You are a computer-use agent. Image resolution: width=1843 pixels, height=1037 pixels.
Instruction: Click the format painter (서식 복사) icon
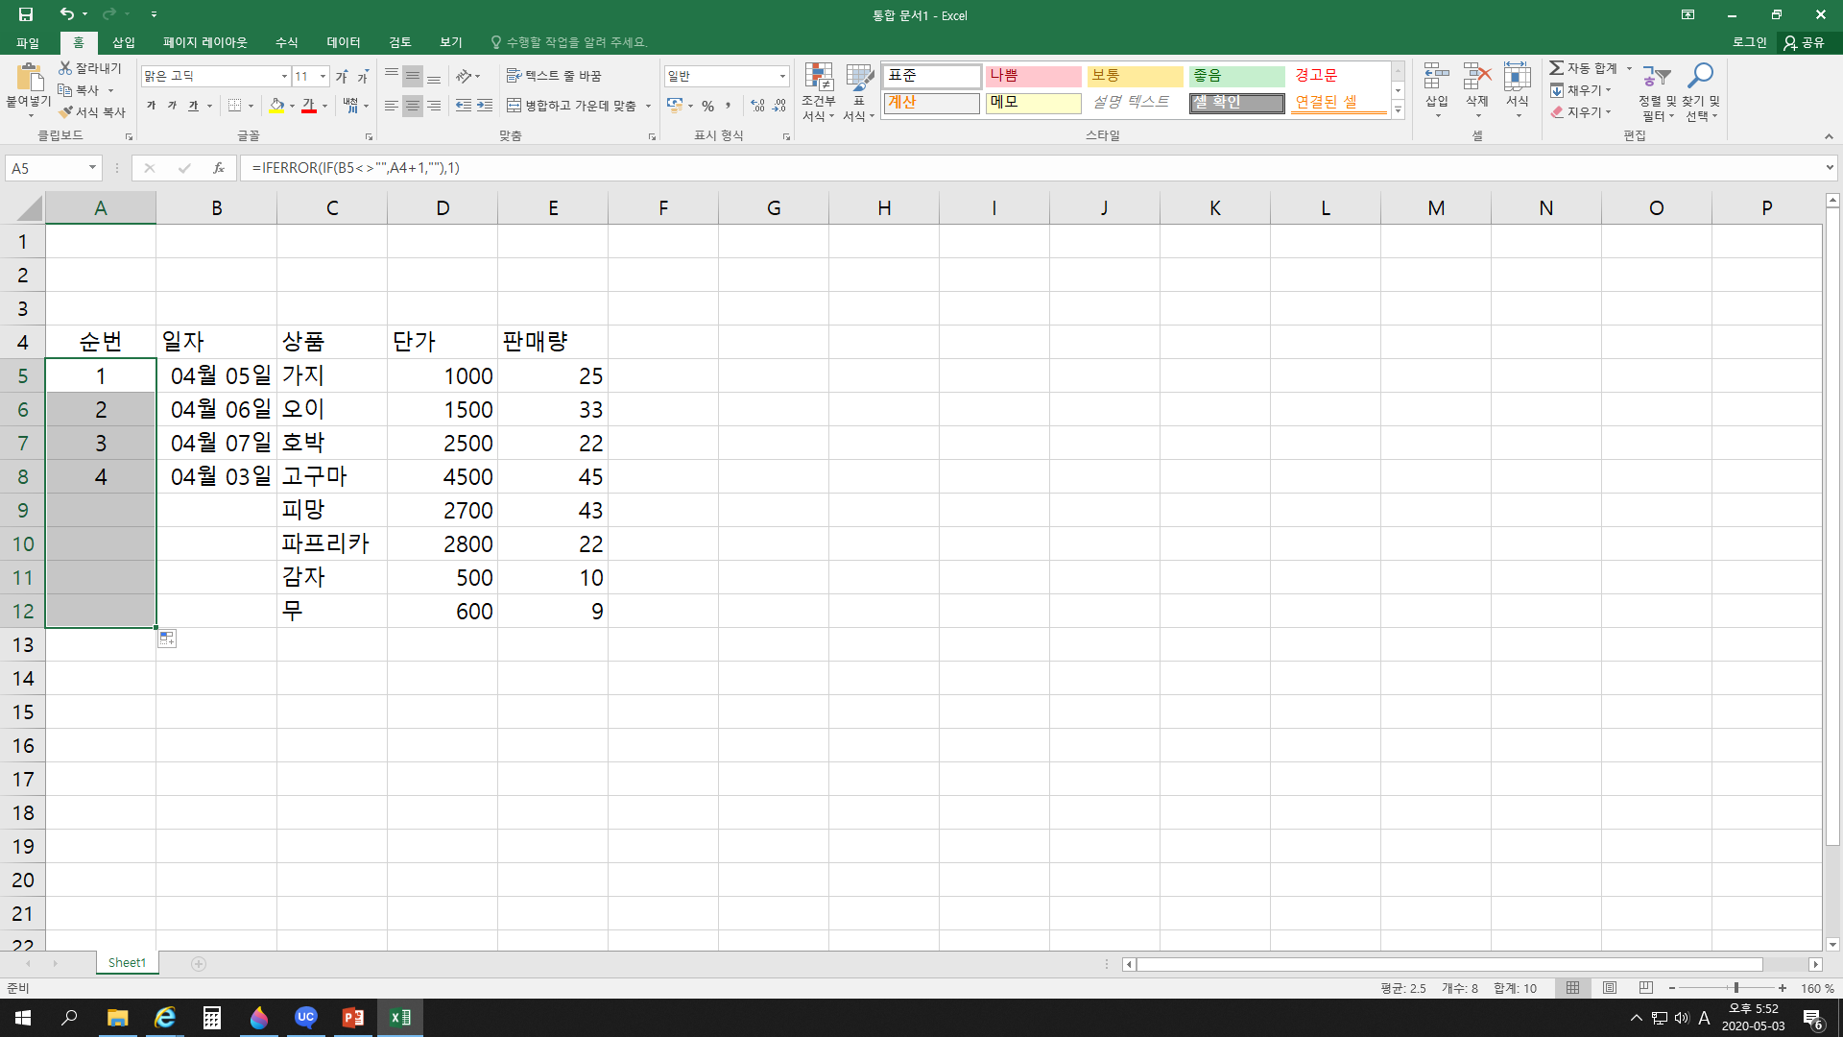point(66,112)
